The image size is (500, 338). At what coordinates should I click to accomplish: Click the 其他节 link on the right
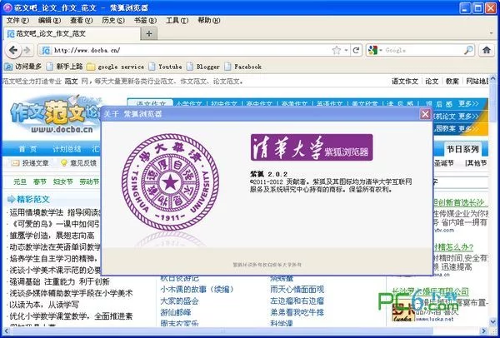click(x=476, y=163)
